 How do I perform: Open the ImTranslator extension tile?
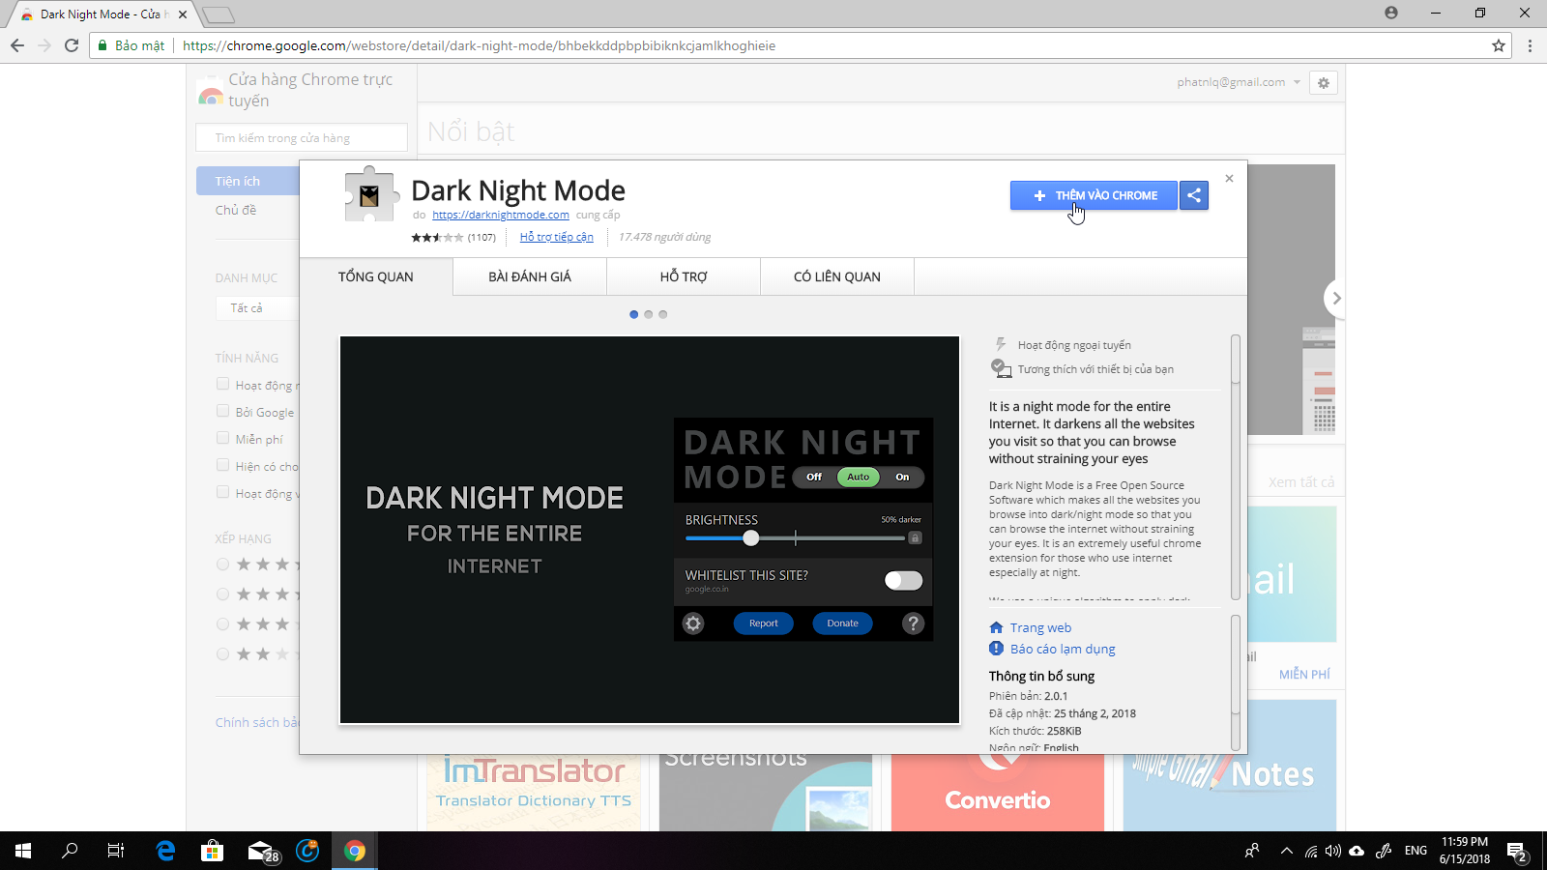[534, 793]
